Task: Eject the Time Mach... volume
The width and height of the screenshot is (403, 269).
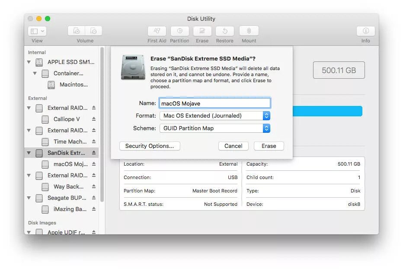Action: click(94, 141)
